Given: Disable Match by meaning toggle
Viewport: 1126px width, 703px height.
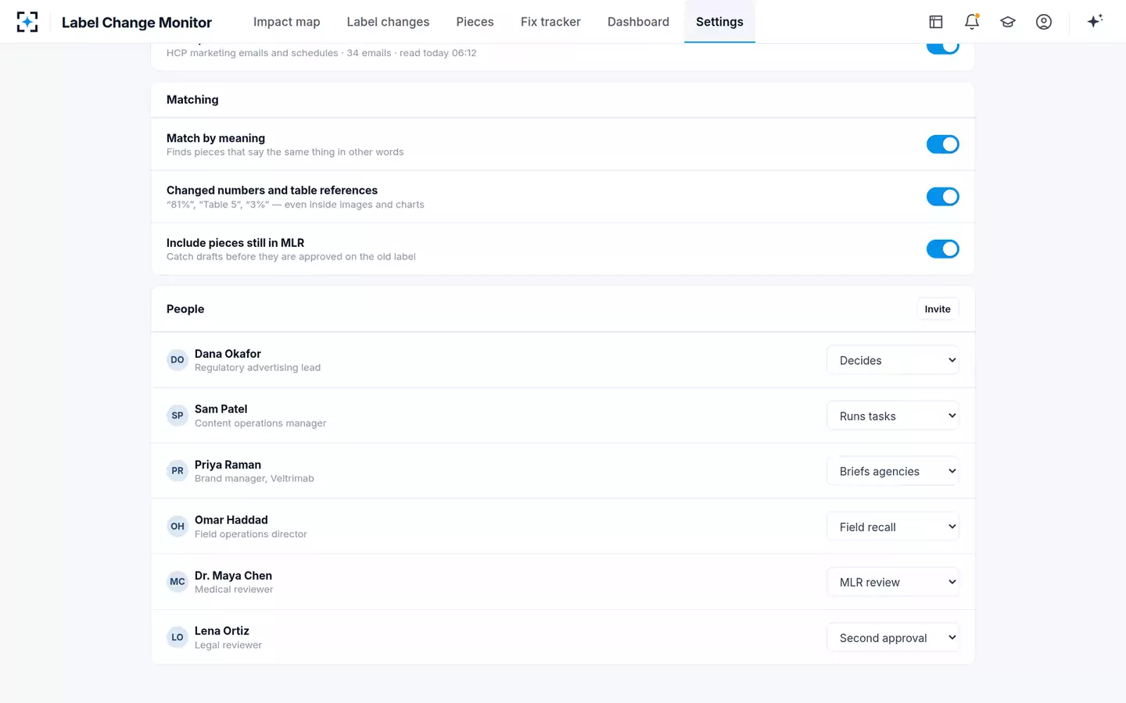Looking at the screenshot, I should pyautogui.click(x=943, y=145).
